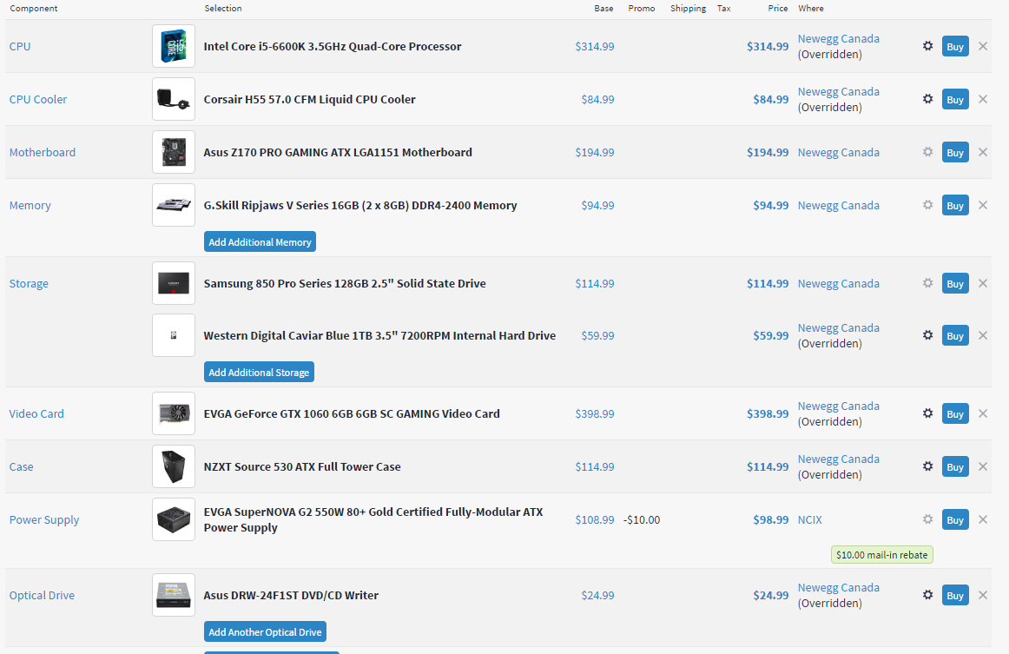Click the Asus DVD writer thumbnail
The width and height of the screenshot is (1009, 654).
[x=174, y=596]
